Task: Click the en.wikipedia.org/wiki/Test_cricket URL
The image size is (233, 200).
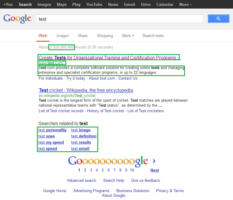Action: pos(67,96)
